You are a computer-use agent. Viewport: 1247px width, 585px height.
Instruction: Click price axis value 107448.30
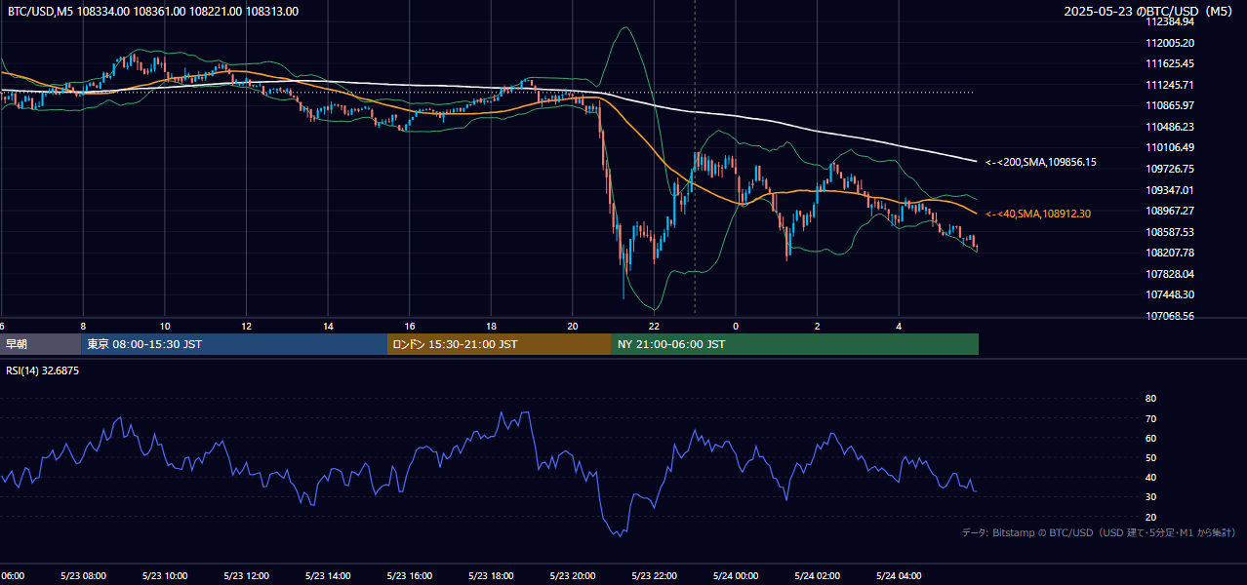pyautogui.click(x=1170, y=294)
